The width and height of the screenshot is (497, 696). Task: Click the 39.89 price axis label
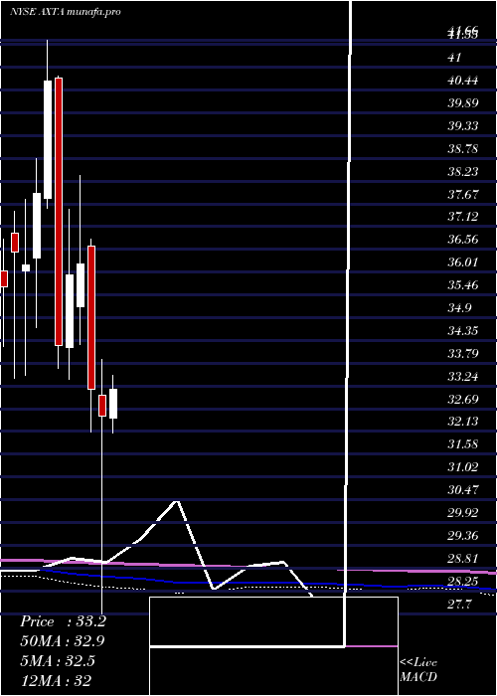463,103
